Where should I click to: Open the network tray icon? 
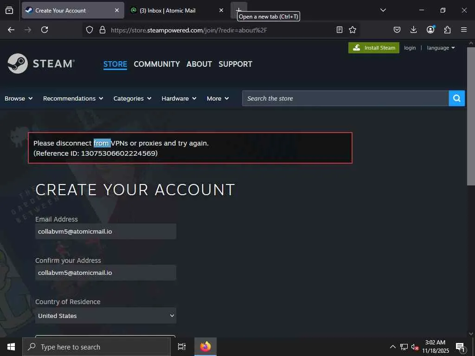(404, 347)
